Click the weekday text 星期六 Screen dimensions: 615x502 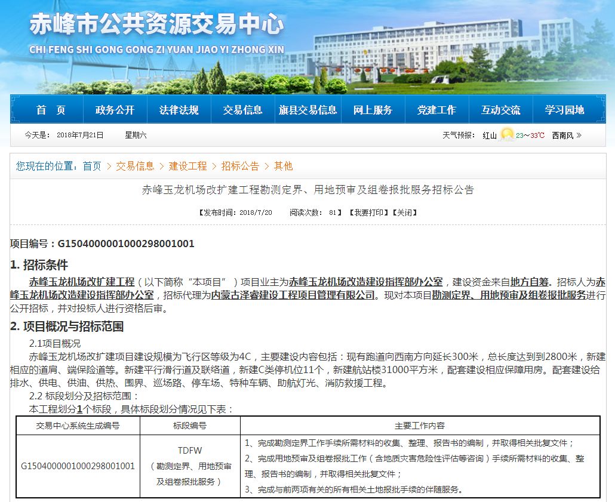(x=136, y=135)
